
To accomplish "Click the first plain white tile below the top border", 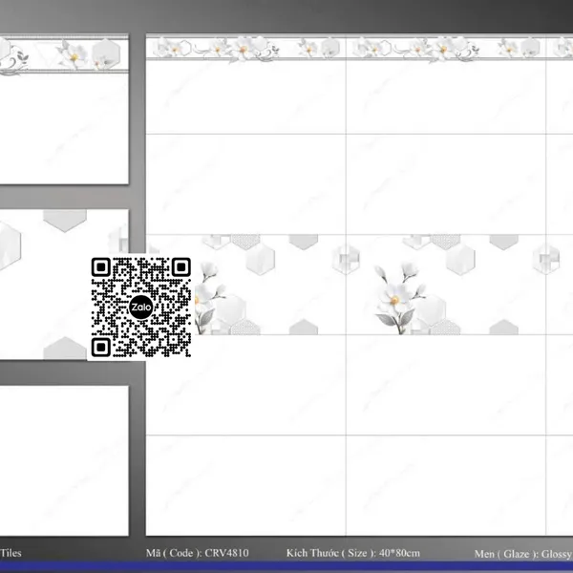I will point(245,97).
